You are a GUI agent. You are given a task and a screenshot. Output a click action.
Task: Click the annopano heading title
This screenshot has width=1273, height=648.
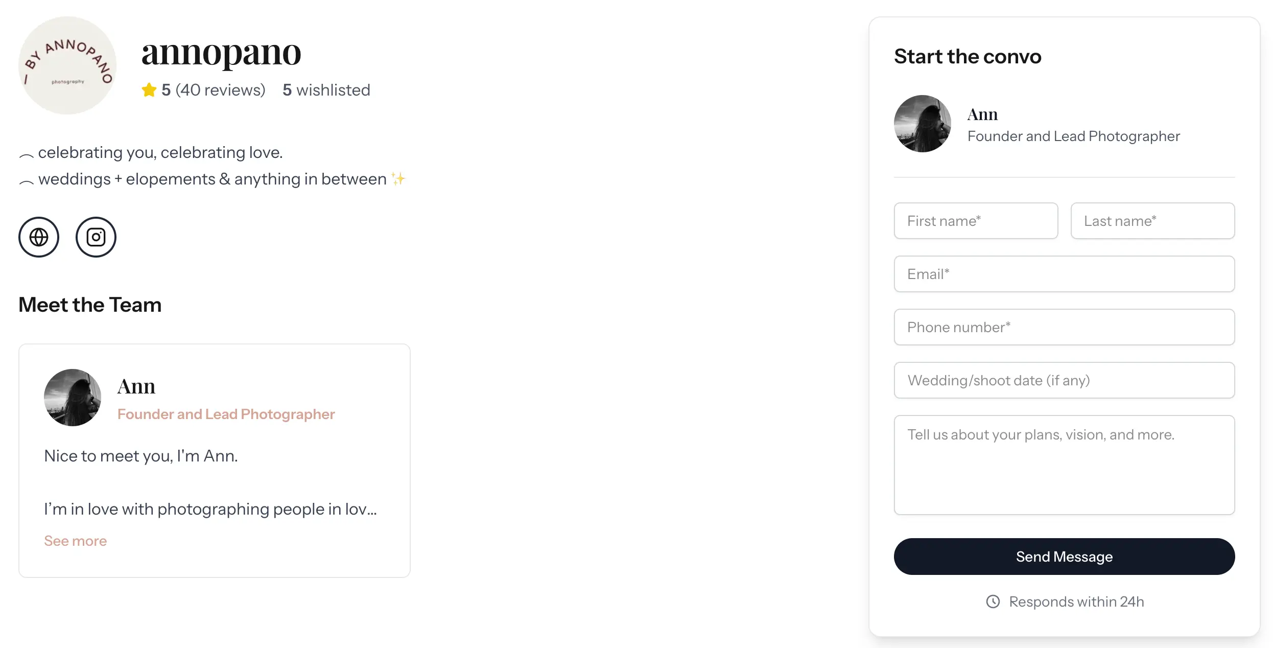[221, 52]
